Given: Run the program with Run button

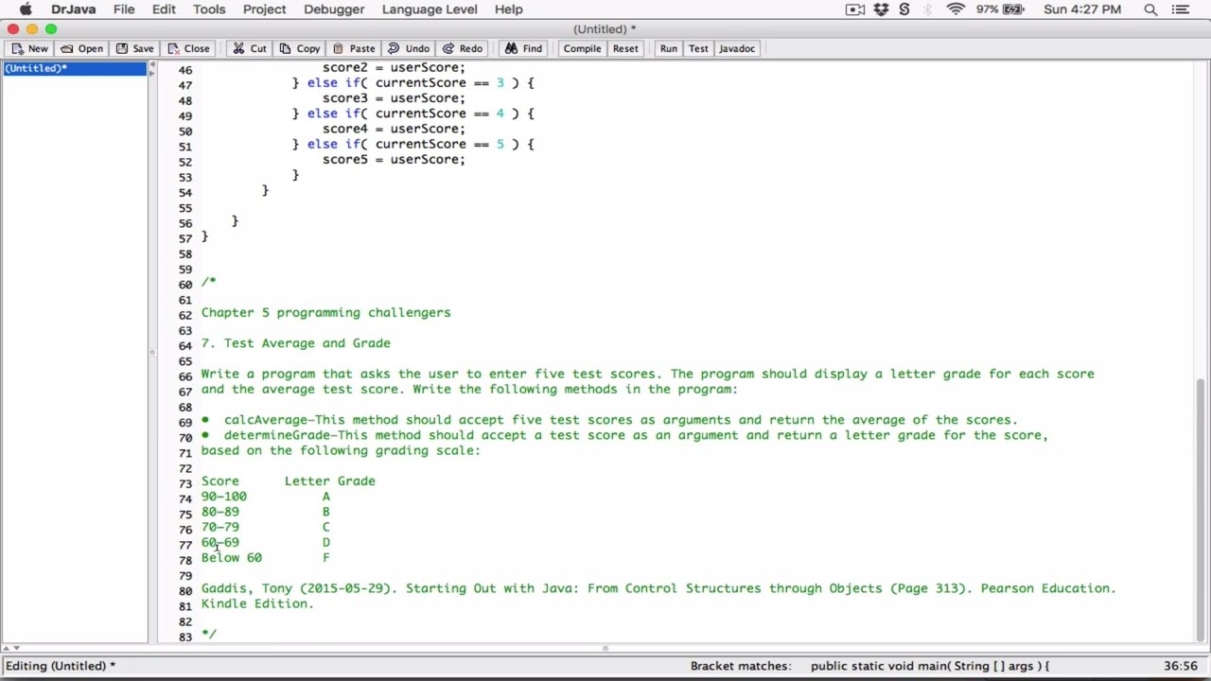Looking at the screenshot, I should point(669,48).
